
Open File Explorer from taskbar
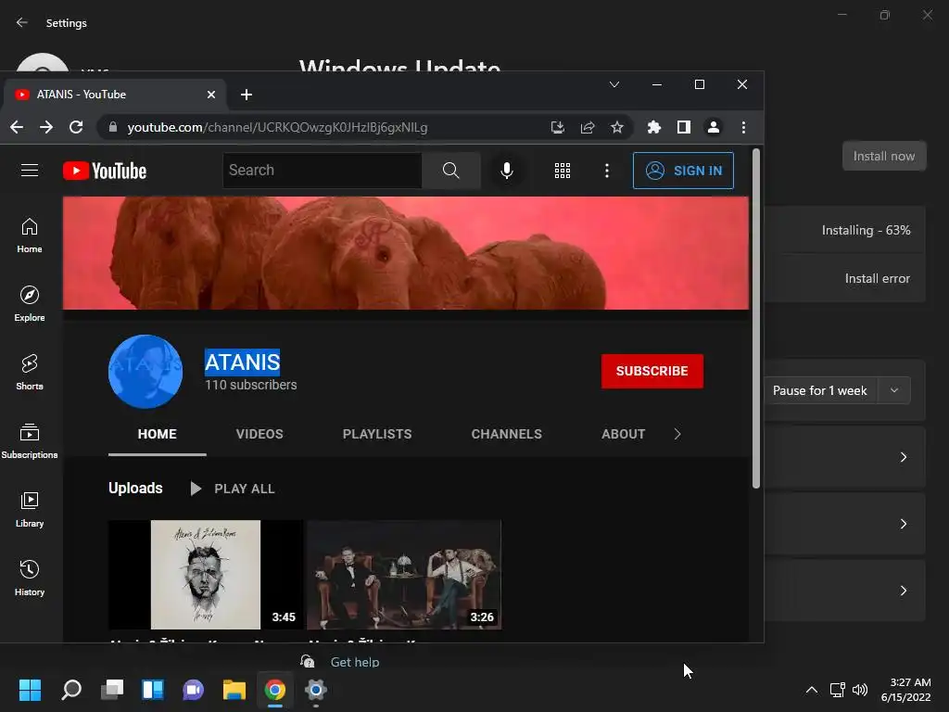pos(234,690)
